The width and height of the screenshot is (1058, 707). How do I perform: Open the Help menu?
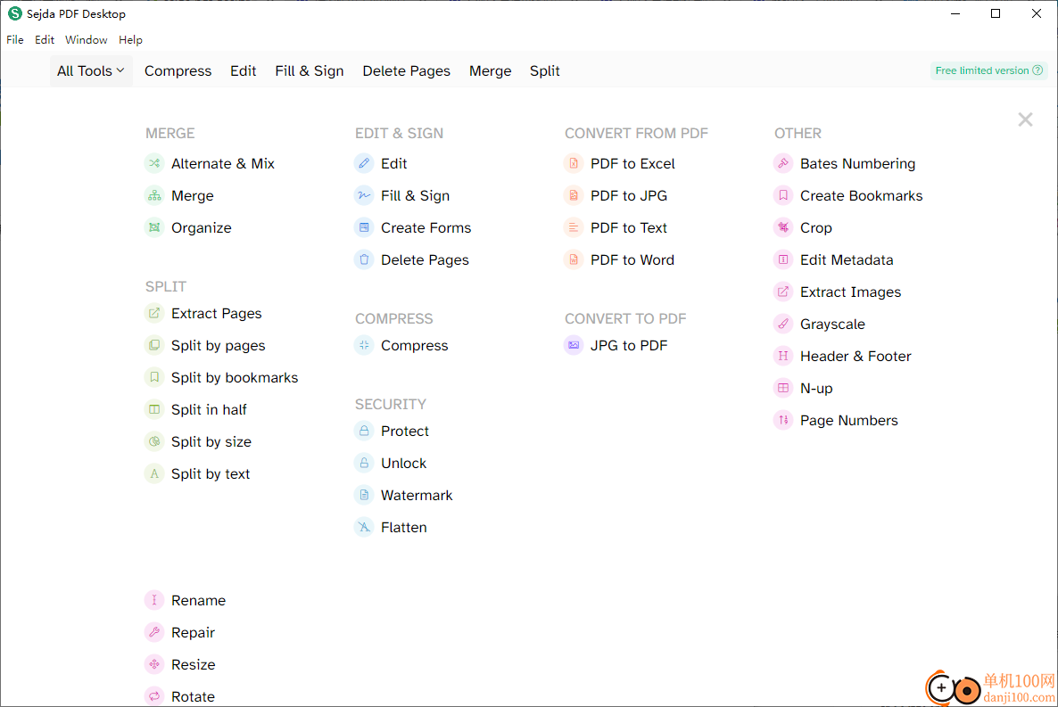click(x=130, y=40)
